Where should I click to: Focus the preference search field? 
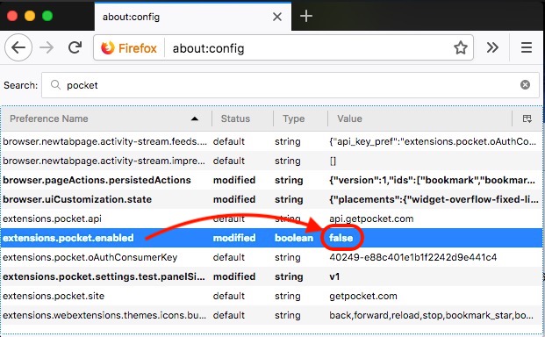click(290, 85)
